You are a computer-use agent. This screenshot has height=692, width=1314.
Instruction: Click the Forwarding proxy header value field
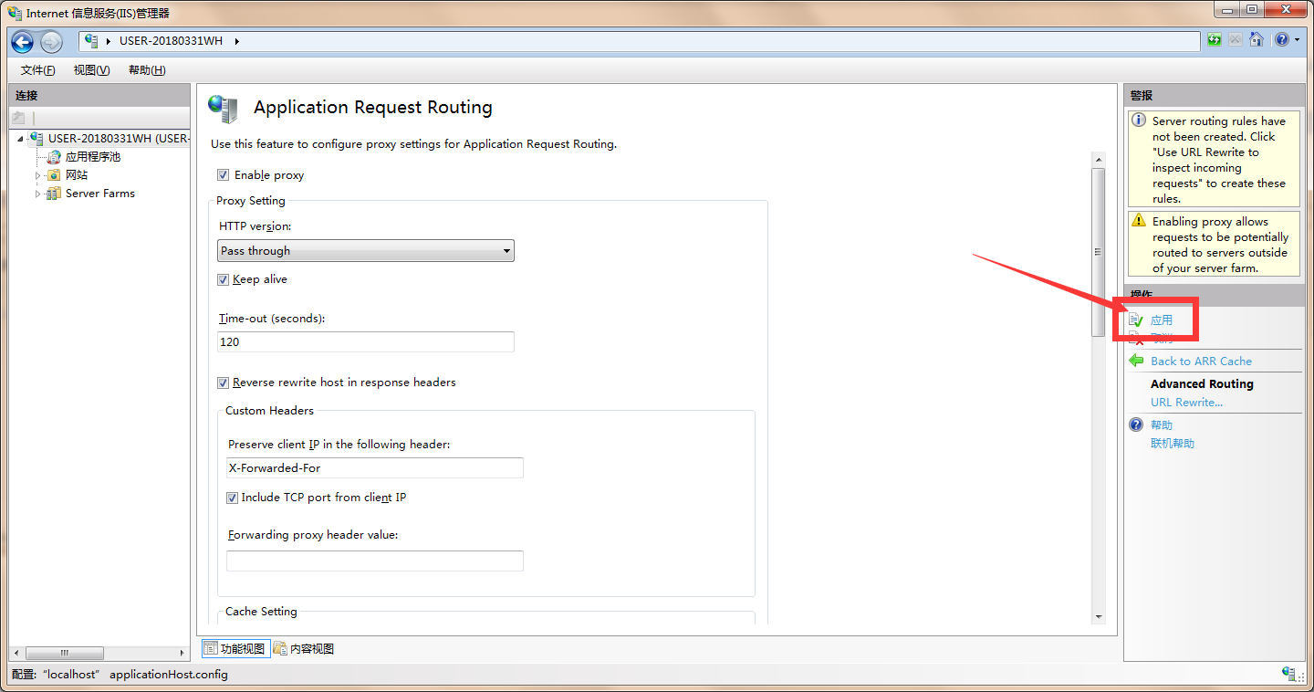tap(375, 561)
